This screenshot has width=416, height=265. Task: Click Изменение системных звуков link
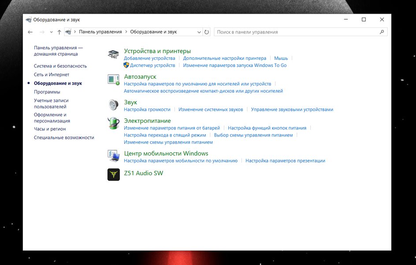(211, 110)
